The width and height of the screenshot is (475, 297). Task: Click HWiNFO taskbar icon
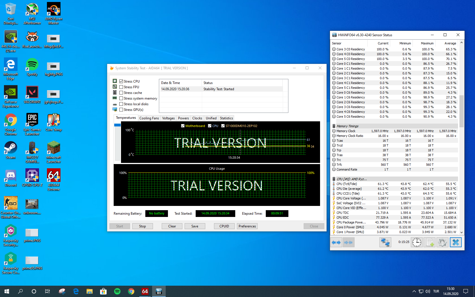[159, 291]
